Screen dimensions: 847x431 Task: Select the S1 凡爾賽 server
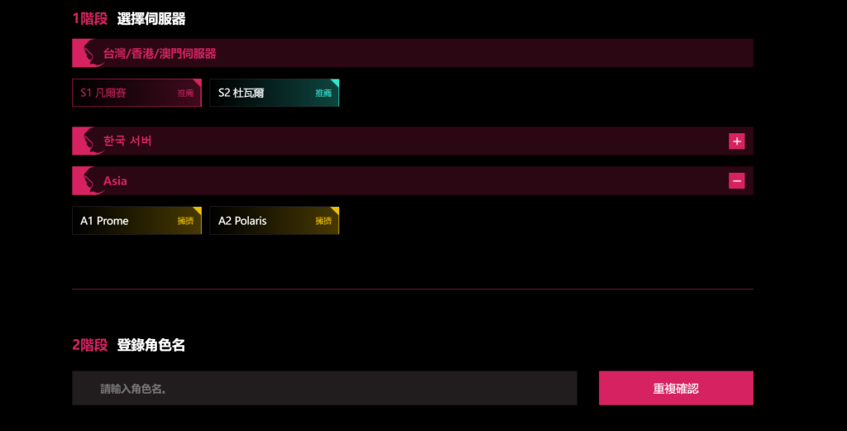(136, 93)
